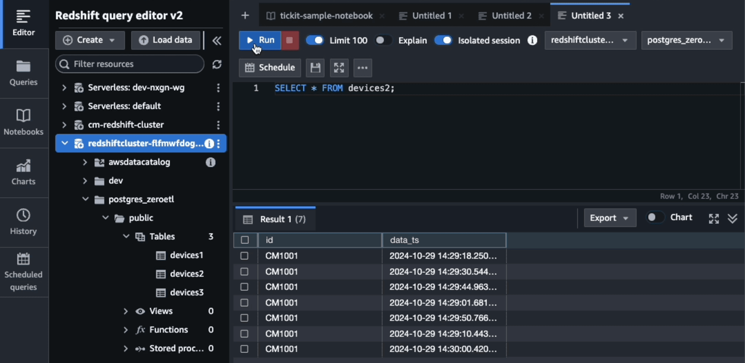This screenshot has width=745, height=363.
Task: Open options menu for Serverless: dev-nxgn-wg
Action: coord(218,87)
